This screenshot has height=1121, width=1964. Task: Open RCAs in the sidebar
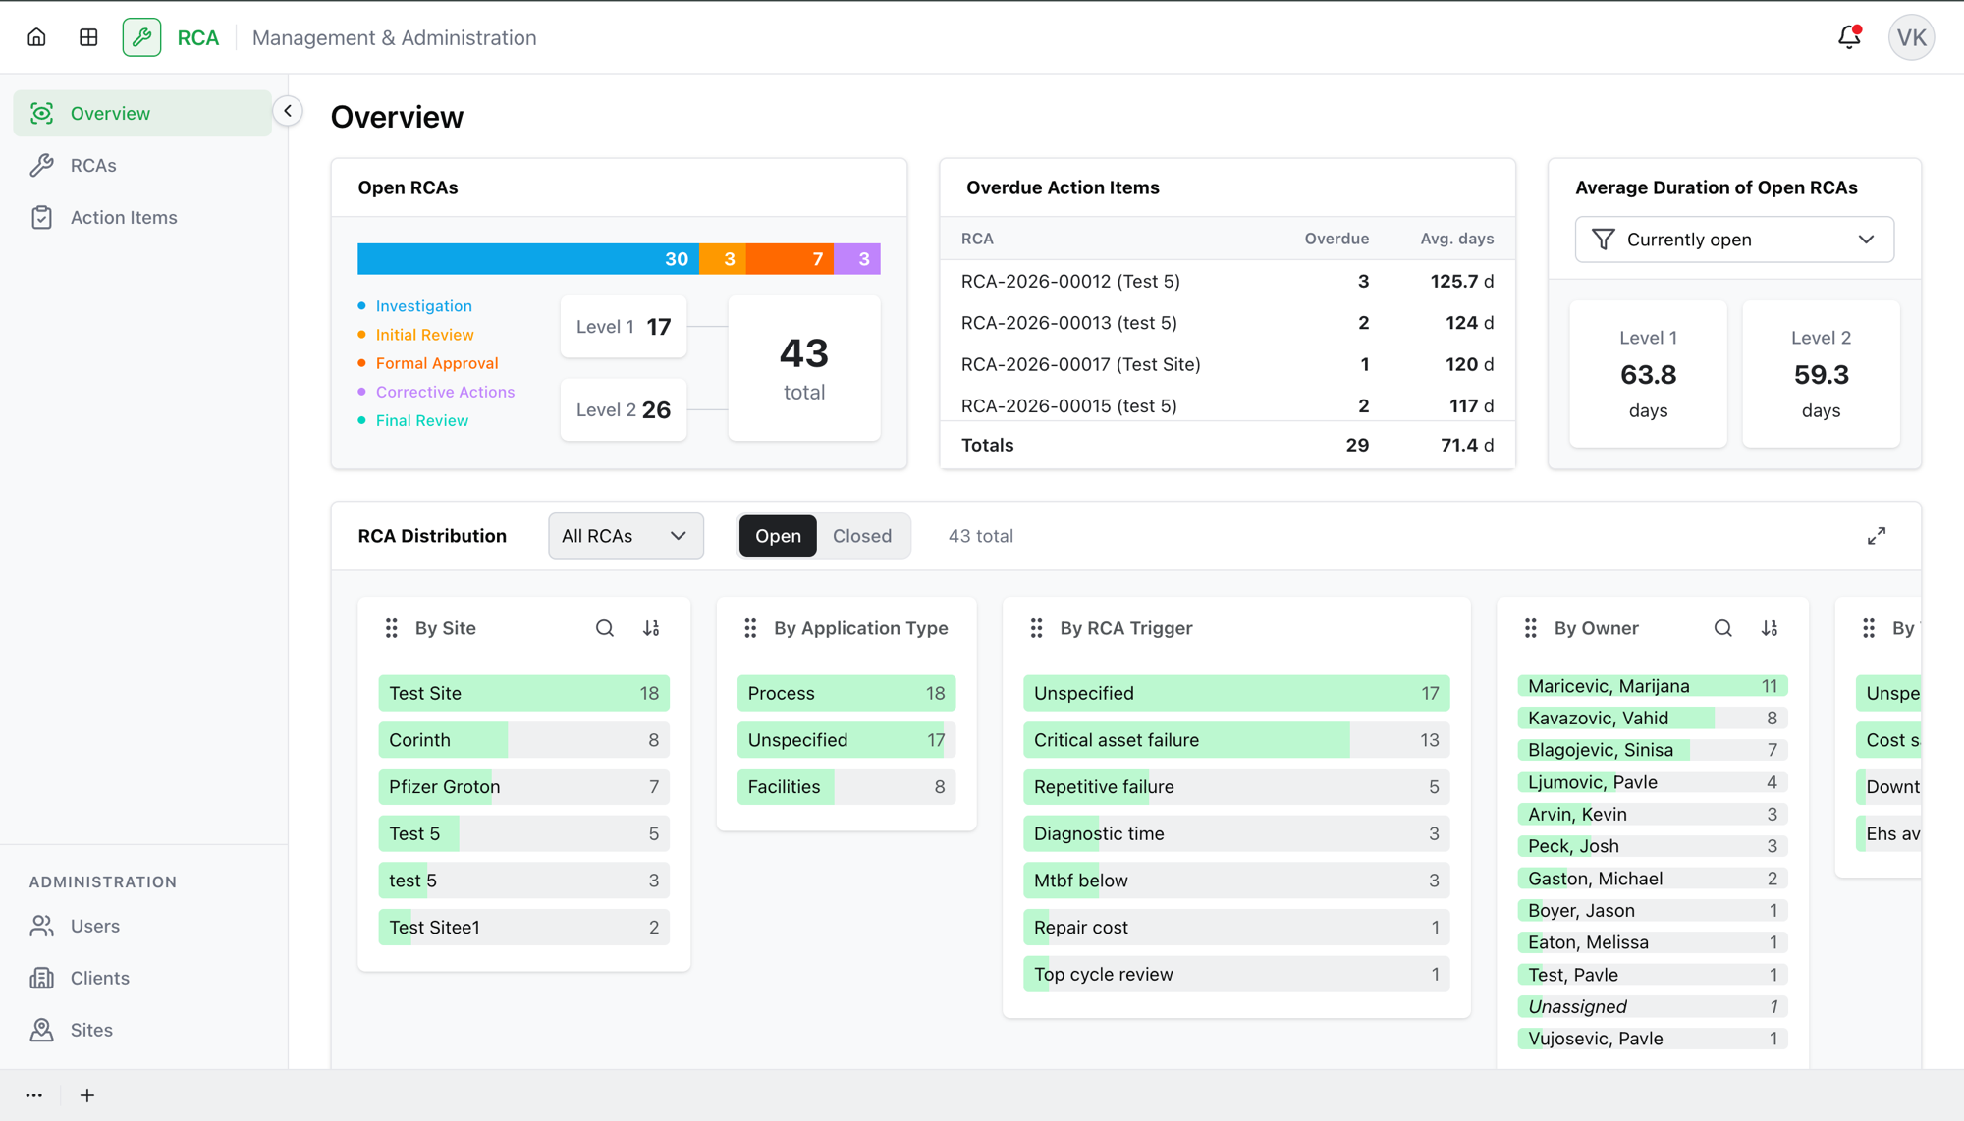pyautogui.click(x=142, y=165)
